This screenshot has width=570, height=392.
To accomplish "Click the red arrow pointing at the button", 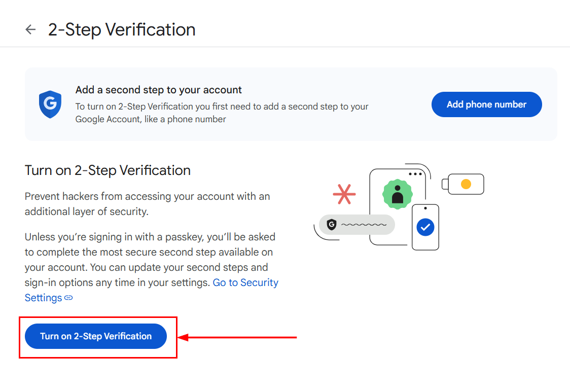I will [237, 337].
